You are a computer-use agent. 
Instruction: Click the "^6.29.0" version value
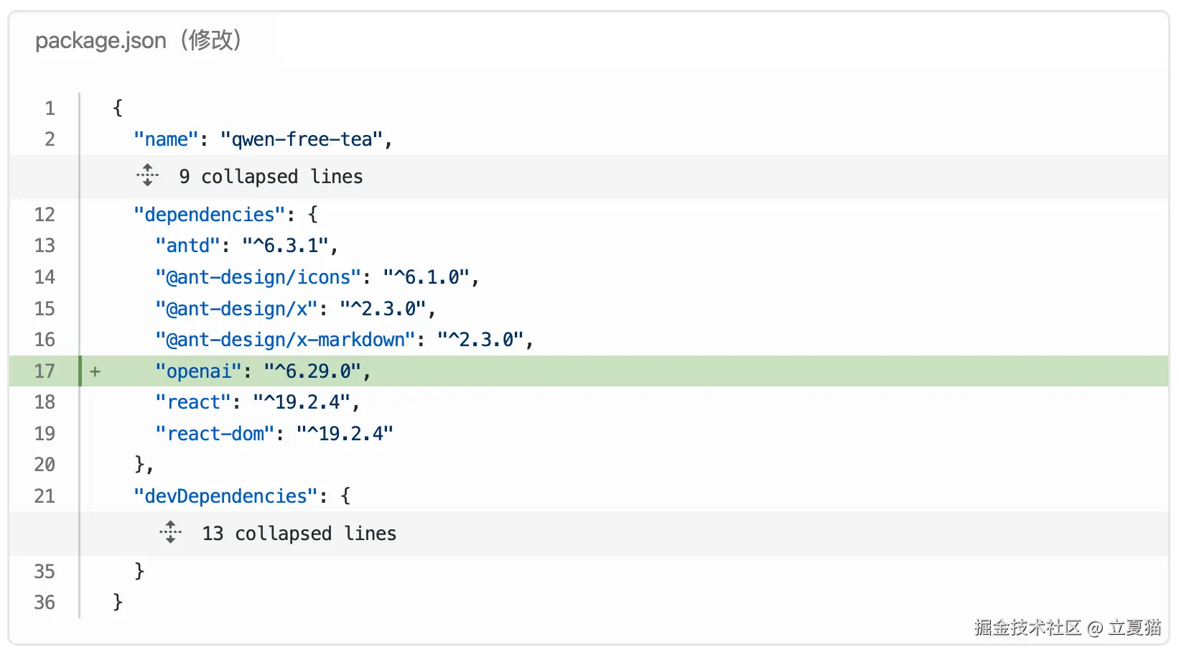coord(312,371)
